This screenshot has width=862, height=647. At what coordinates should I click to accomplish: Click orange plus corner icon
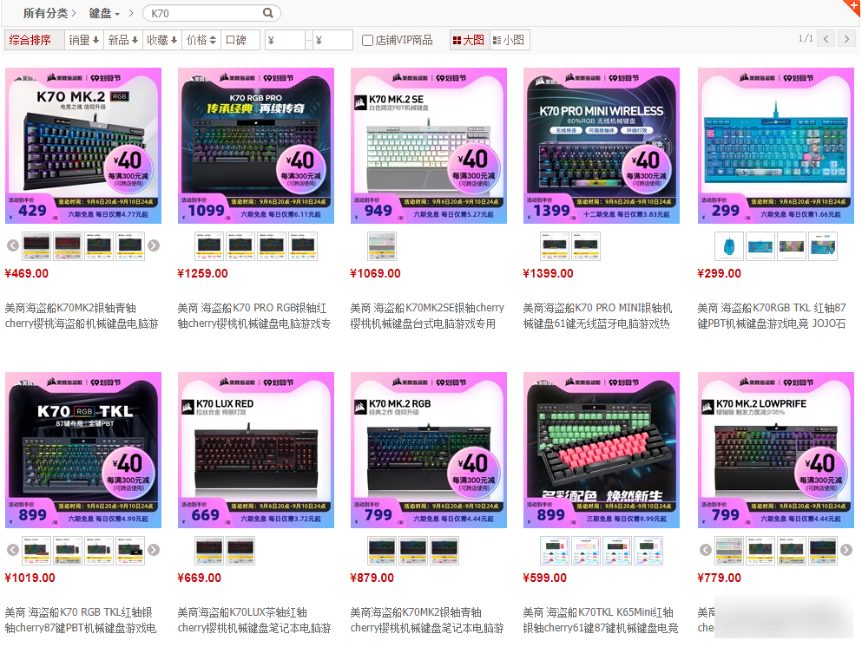(x=854, y=6)
